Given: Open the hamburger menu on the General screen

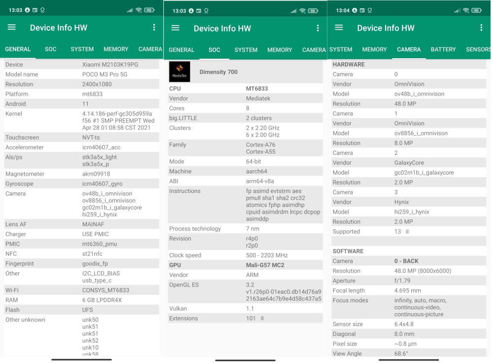Looking at the screenshot, I should click(12, 27).
